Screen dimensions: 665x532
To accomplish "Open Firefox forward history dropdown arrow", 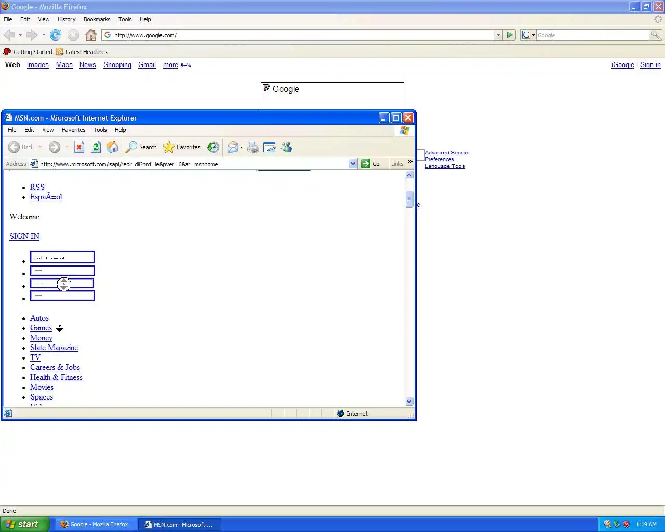I will [44, 35].
